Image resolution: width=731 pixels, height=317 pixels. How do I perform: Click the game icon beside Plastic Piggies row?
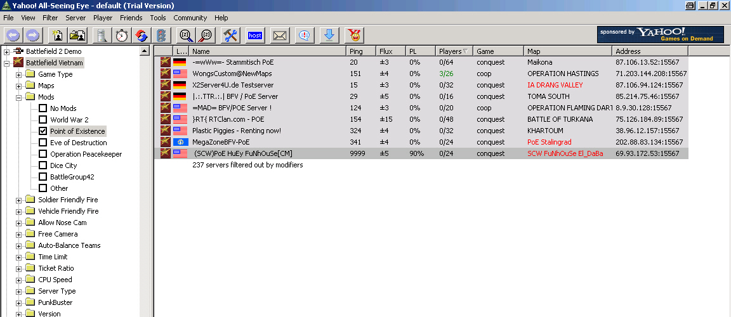(x=166, y=131)
